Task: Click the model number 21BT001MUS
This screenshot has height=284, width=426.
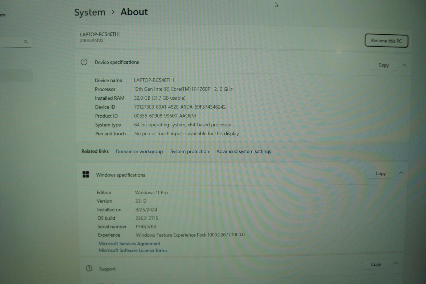Action: [92, 40]
